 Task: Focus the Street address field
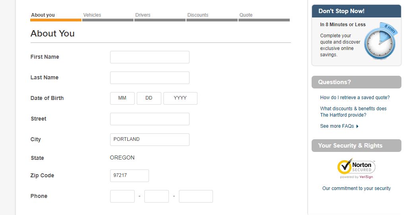coord(149,119)
